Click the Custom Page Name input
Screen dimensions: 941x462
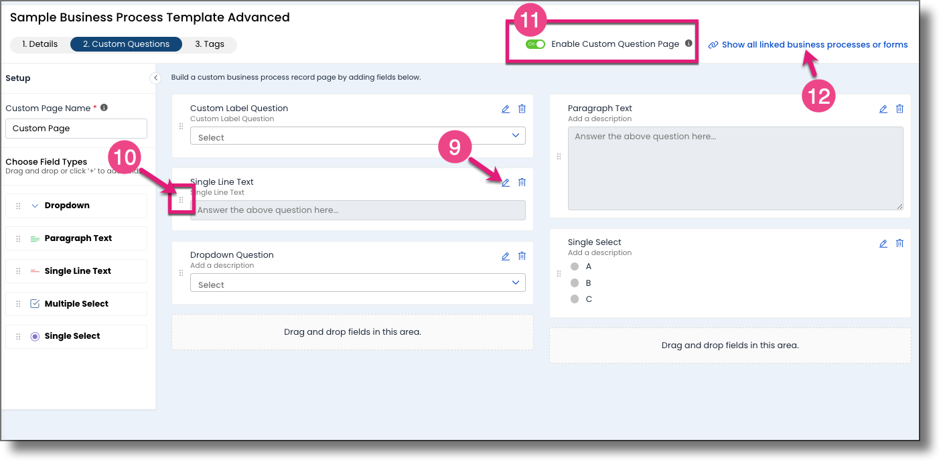76,129
